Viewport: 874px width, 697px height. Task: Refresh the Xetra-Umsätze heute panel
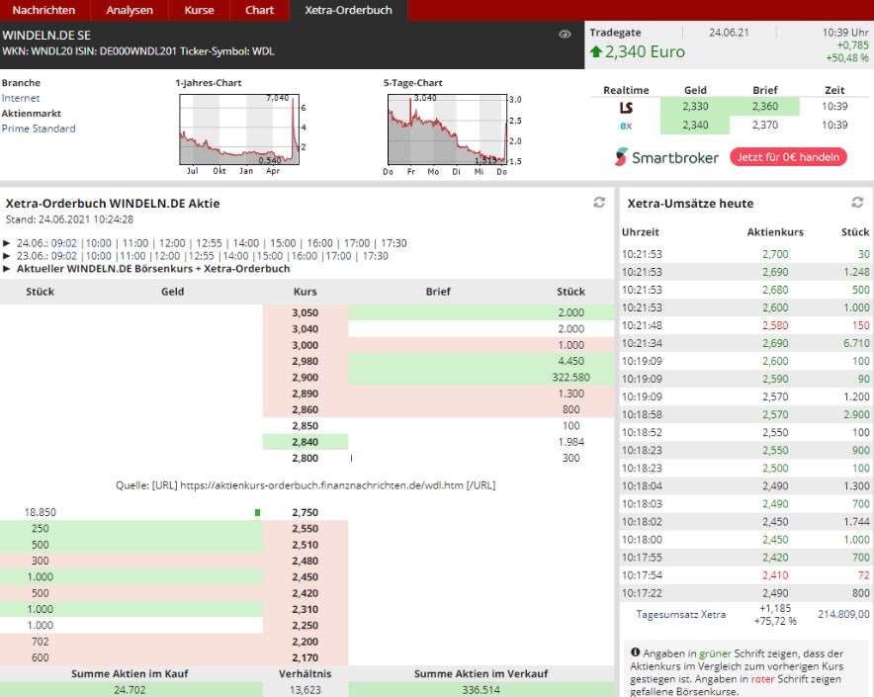[857, 203]
